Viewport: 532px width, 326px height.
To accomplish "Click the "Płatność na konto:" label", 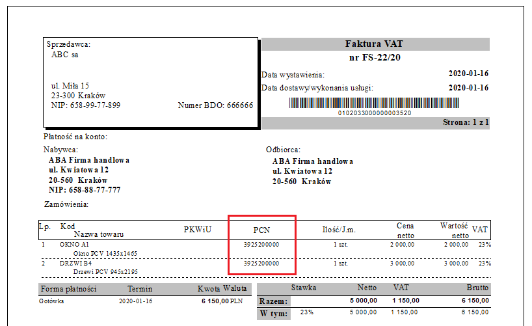I will click(x=75, y=137).
